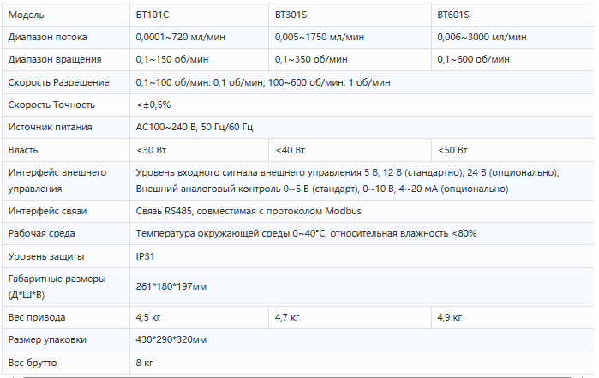Select the BT301S column header

350,15
